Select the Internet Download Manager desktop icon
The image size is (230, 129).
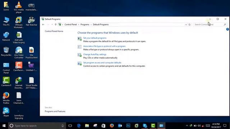coord(19,83)
